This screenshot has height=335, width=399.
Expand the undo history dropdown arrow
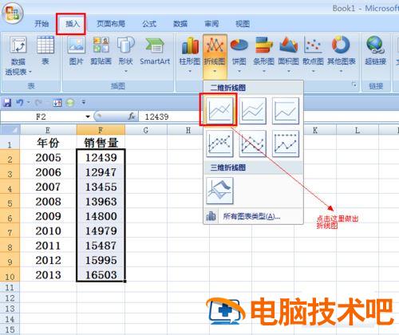coord(29,102)
